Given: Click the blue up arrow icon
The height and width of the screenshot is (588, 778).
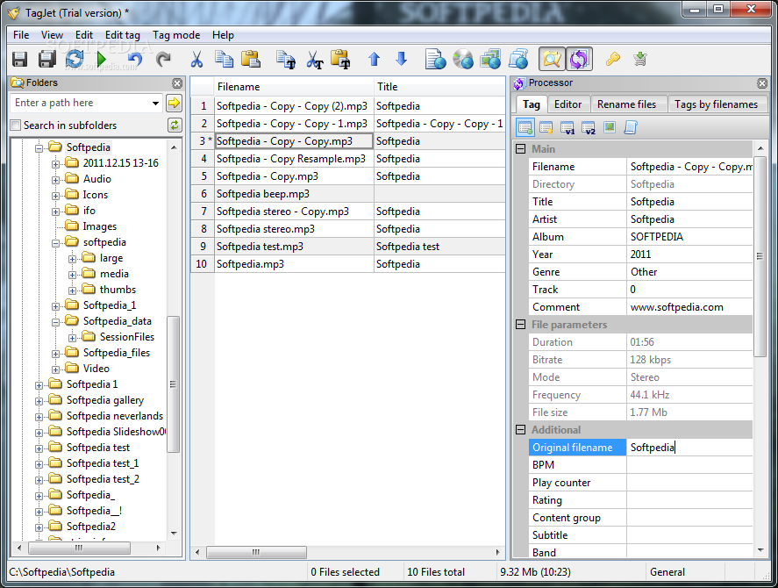Looking at the screenshot, I should [375, 59].
